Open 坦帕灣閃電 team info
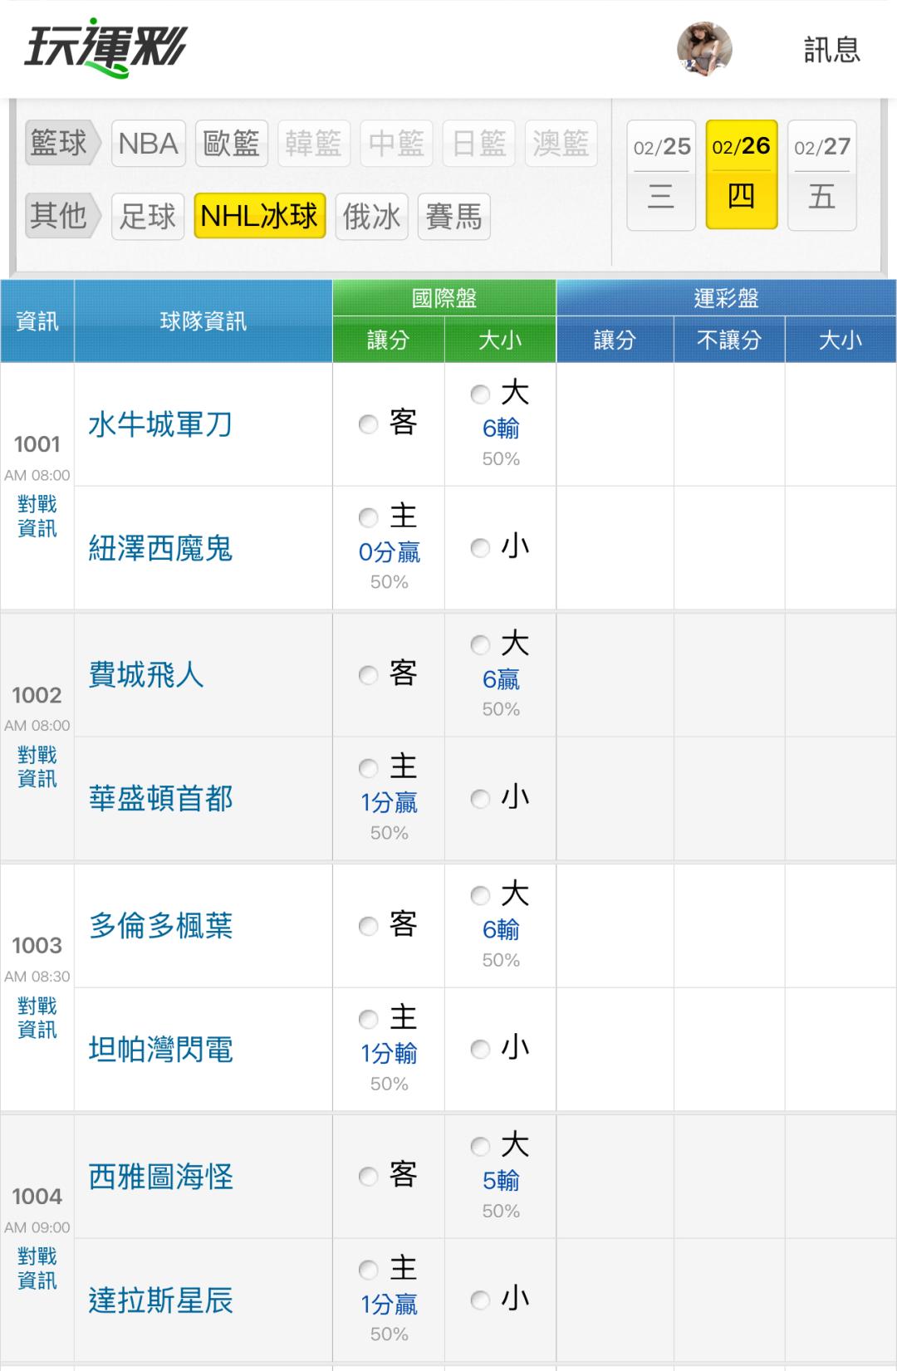Viewport: 897px width, 1371px height. click(160, 1050)
